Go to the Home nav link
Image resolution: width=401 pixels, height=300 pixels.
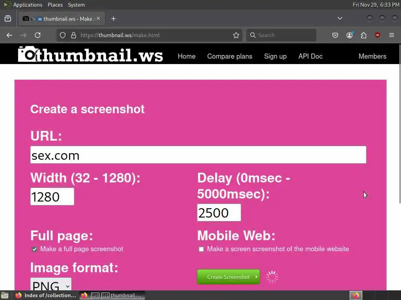coord(187,56)
